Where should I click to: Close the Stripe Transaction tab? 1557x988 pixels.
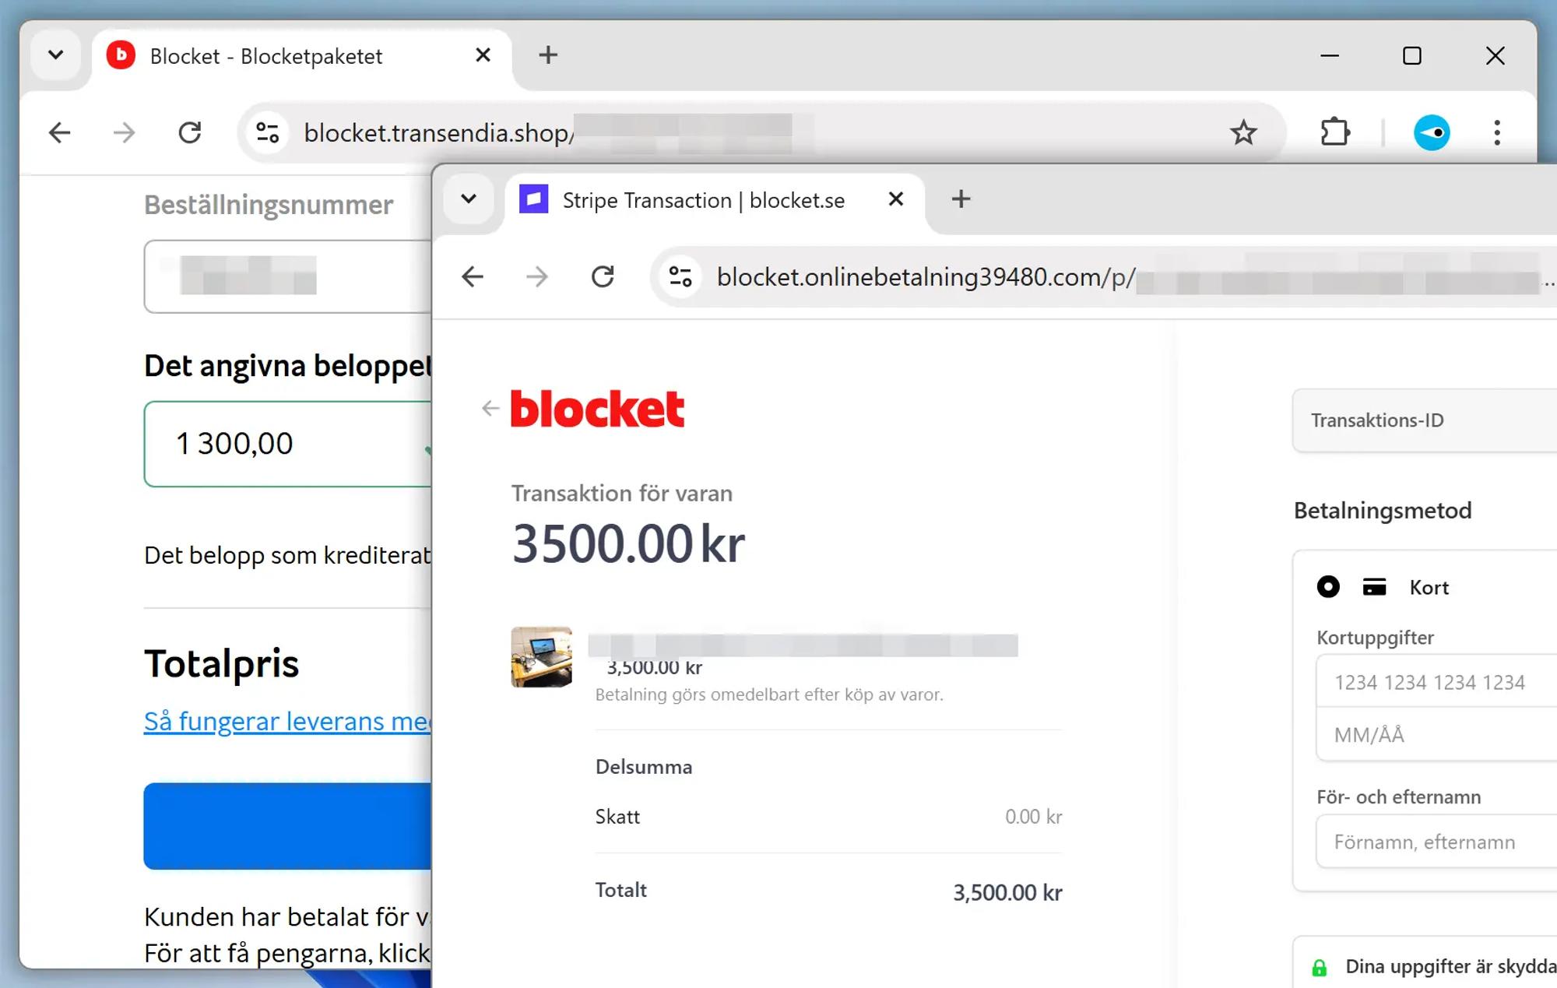pos(896,199)
